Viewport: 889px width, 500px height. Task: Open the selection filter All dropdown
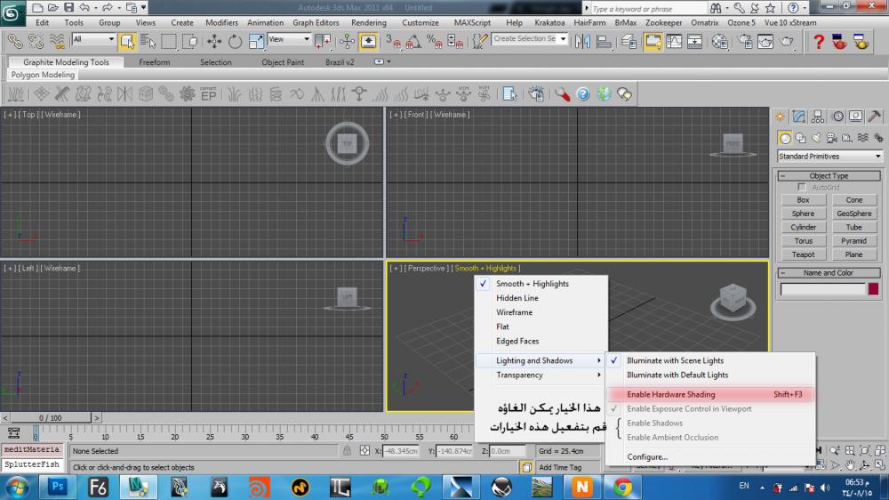(93, 39)
